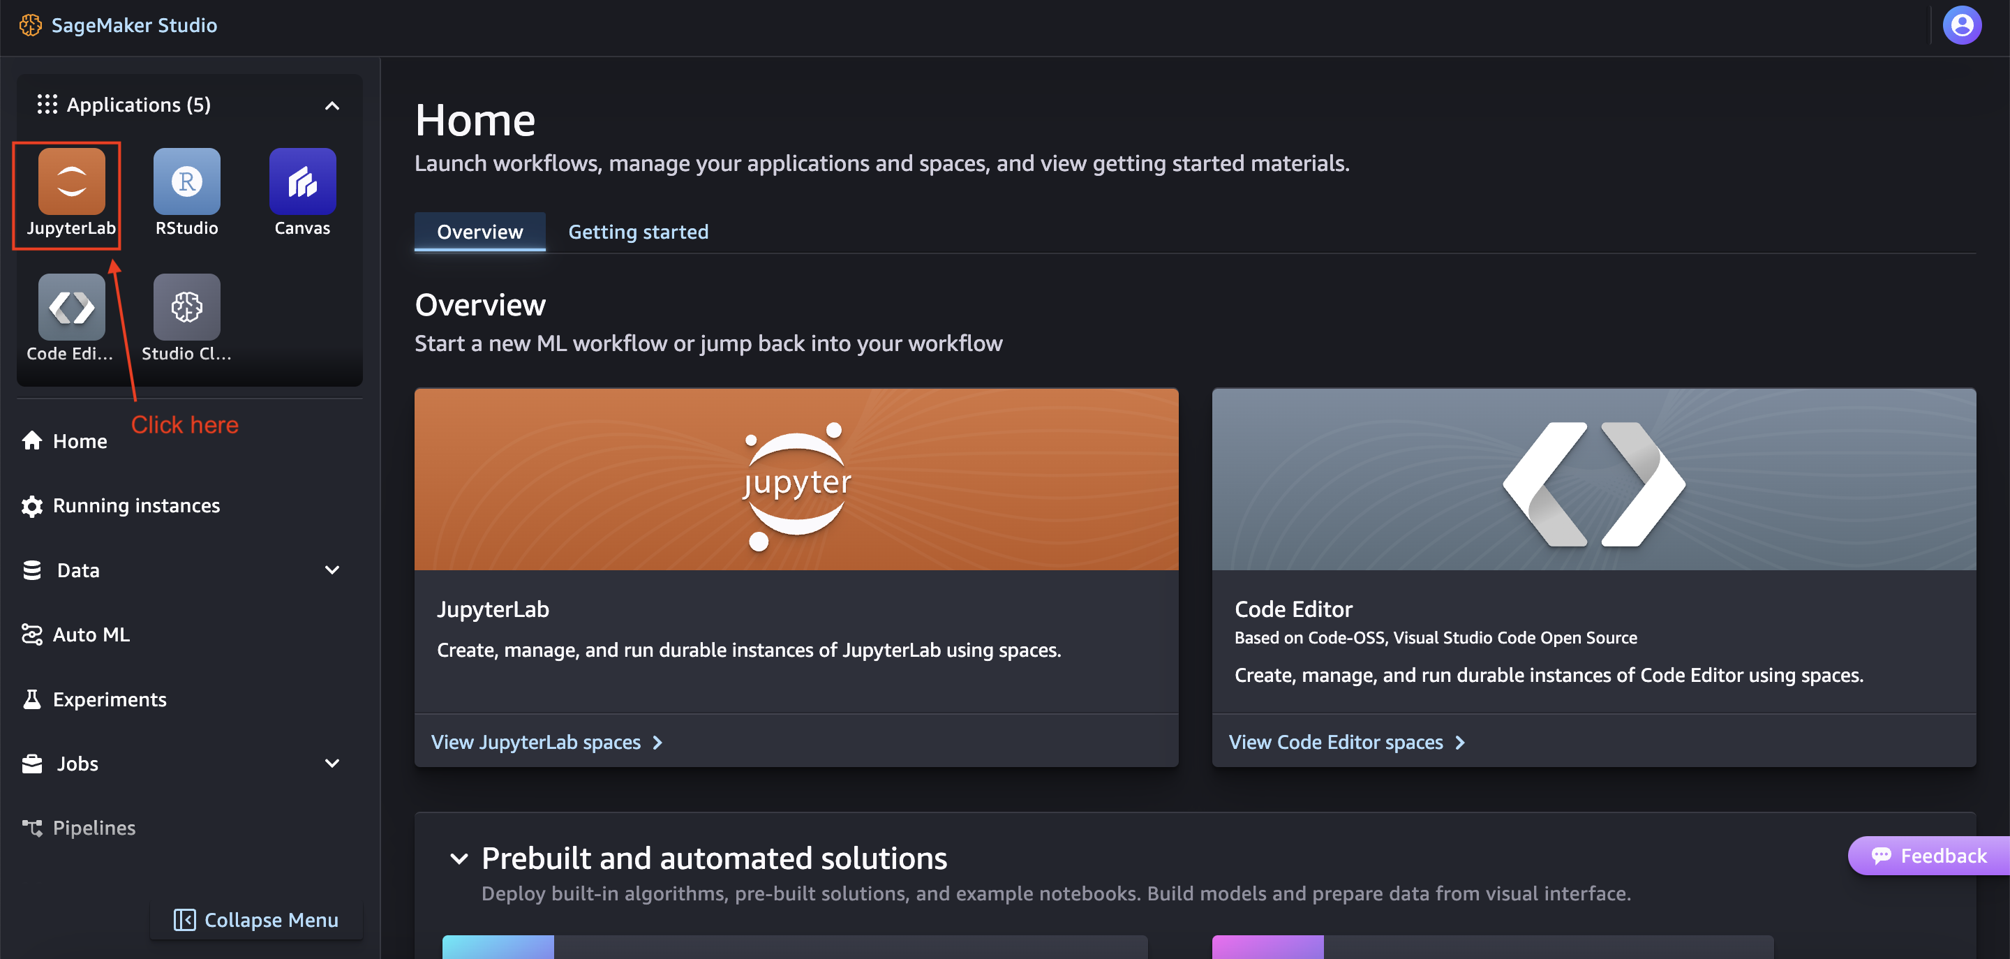The height and width of the screenshot is (959, 2010).
Task: Click the SageMaker Studio logo icon
Action: pos(31,26)
